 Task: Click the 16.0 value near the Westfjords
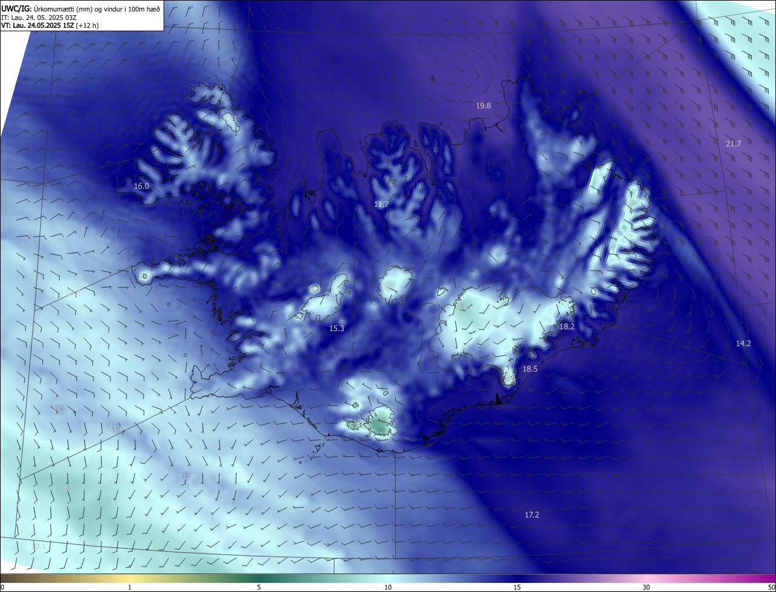[141, 186]
